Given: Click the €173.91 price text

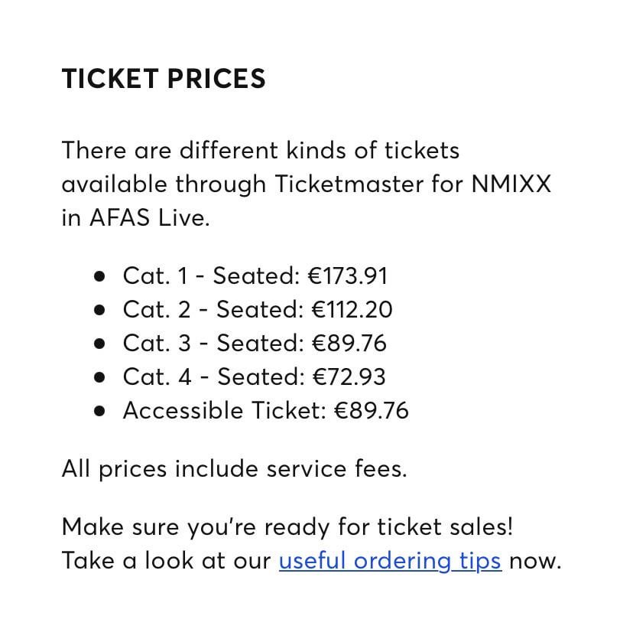Looking at the screenshot, I should point(347,276).
